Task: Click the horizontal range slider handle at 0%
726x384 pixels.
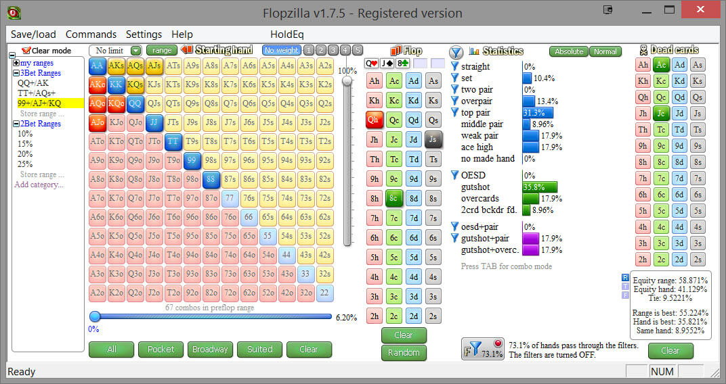Action: pyautogui.click(x=95, y=316)
